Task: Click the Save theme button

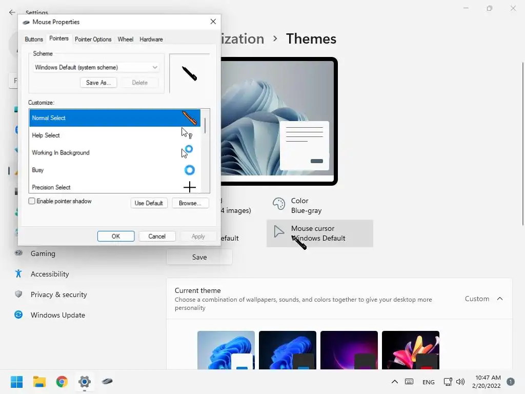Action: (x=199, y=258)
